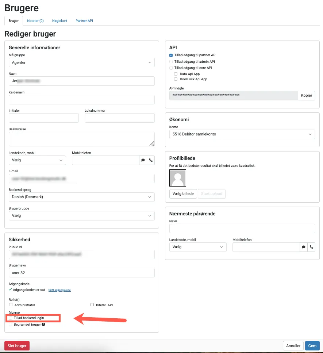Open the Notater (0) tab
Image resolution: width=323 pixels, height=353 pixels.
[35, 21]
